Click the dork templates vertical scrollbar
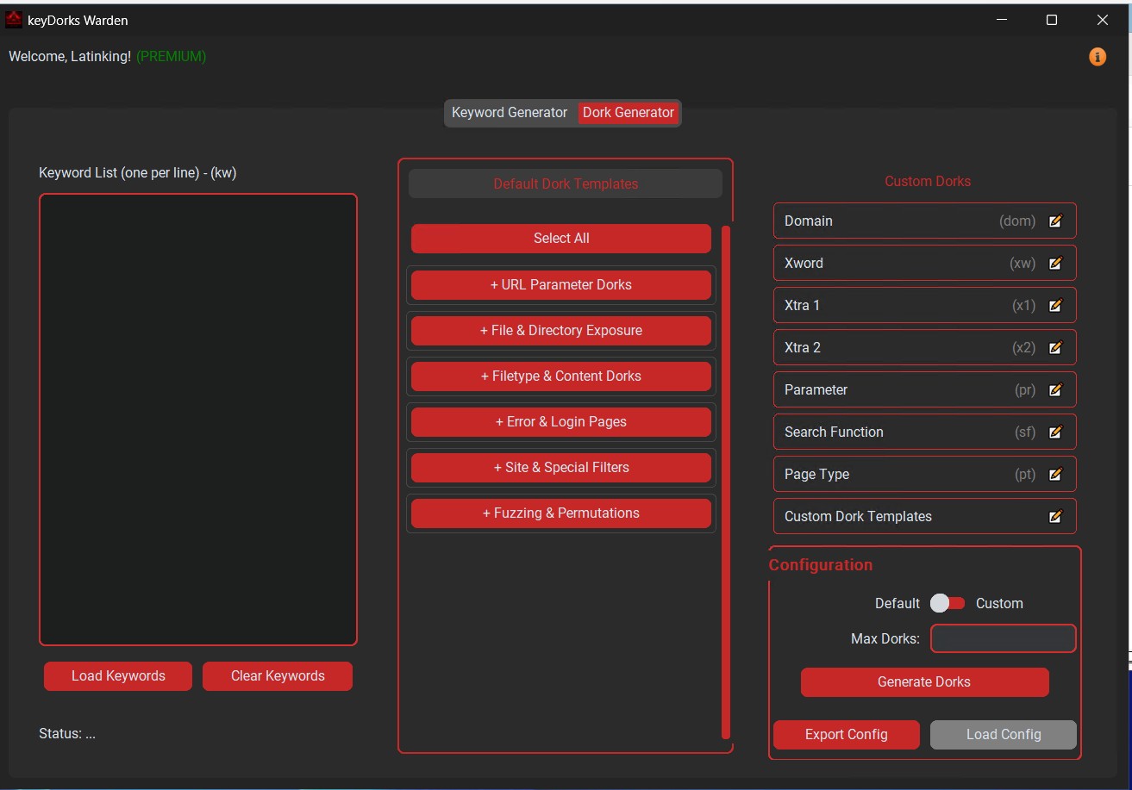Screen dimensions: 1132x790 click(x=726, y=482)
